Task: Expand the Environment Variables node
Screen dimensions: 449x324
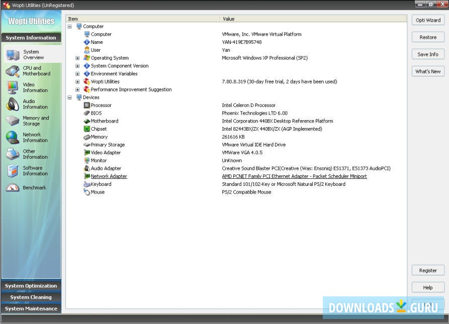Action: click(77, 73)
